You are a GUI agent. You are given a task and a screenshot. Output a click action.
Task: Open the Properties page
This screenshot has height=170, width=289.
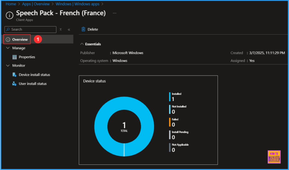pos(27,57)
